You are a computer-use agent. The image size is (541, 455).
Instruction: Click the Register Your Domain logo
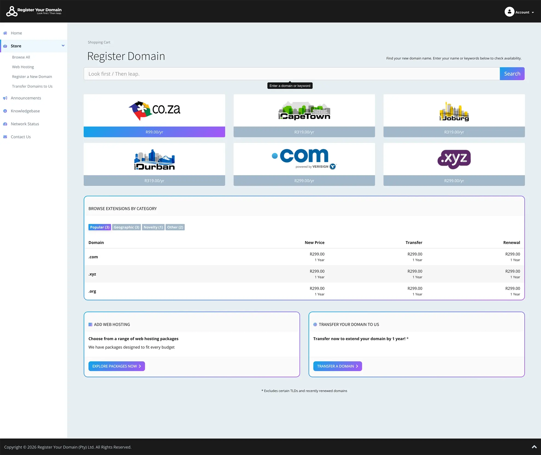(34, 11)
